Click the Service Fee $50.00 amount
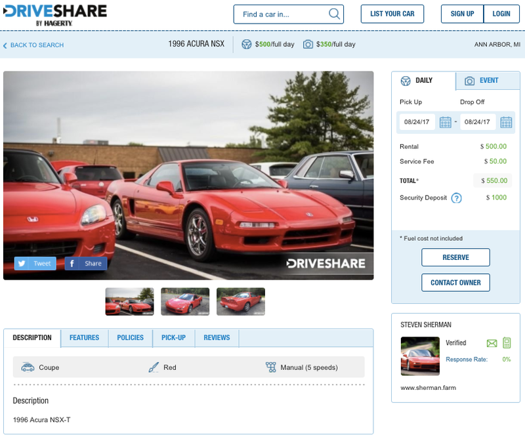The height and width of the screenshot is (439, 525). tap(495, 161)
